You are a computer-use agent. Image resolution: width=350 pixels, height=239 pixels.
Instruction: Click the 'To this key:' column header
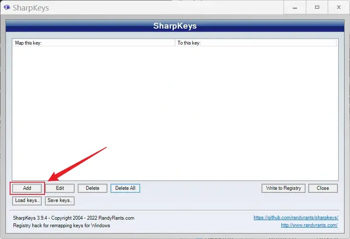pyautogui.click(x=256, y=43)
